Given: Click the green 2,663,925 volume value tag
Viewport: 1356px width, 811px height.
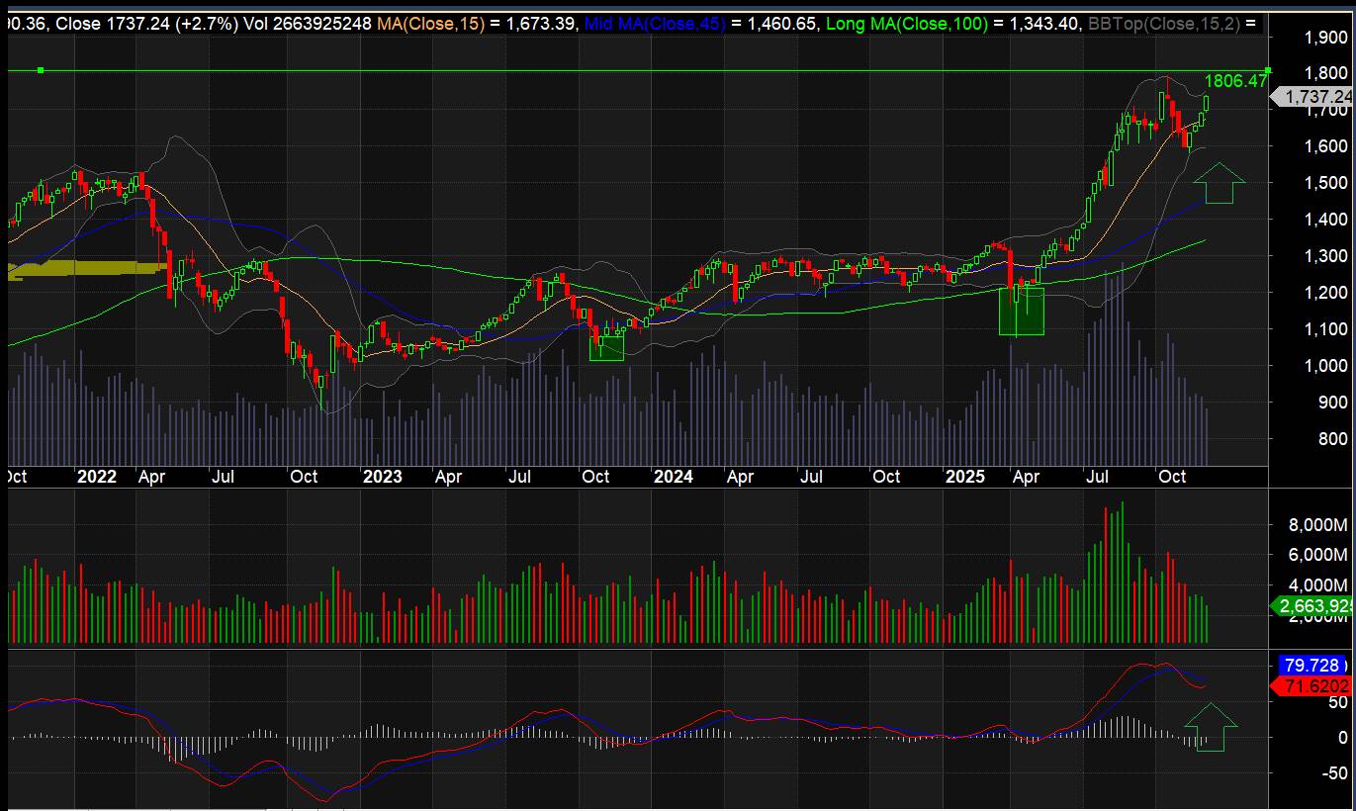Looking at the screenshot, I should tap(1313, 605).
